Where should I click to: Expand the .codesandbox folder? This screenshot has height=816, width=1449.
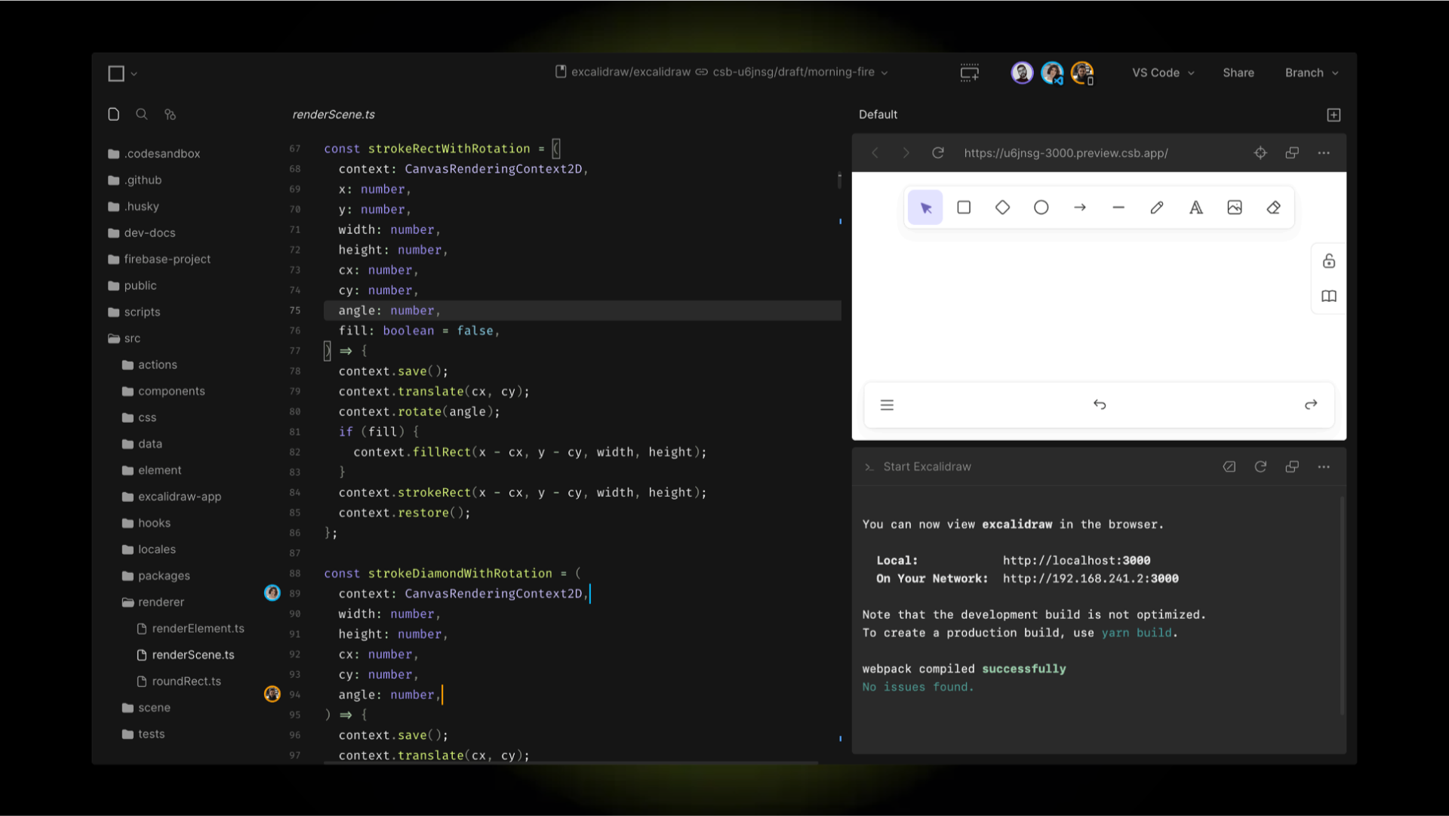coord(155,153)
